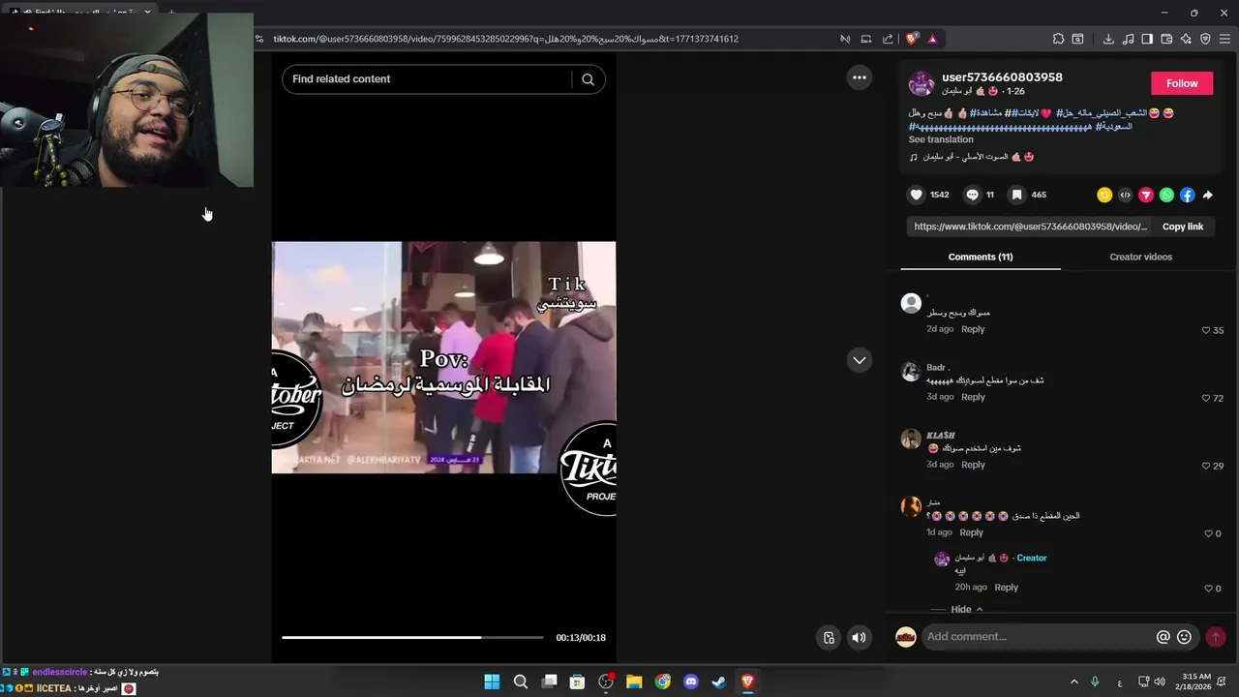Like the comment with 35 likes

pos(1206,330)
